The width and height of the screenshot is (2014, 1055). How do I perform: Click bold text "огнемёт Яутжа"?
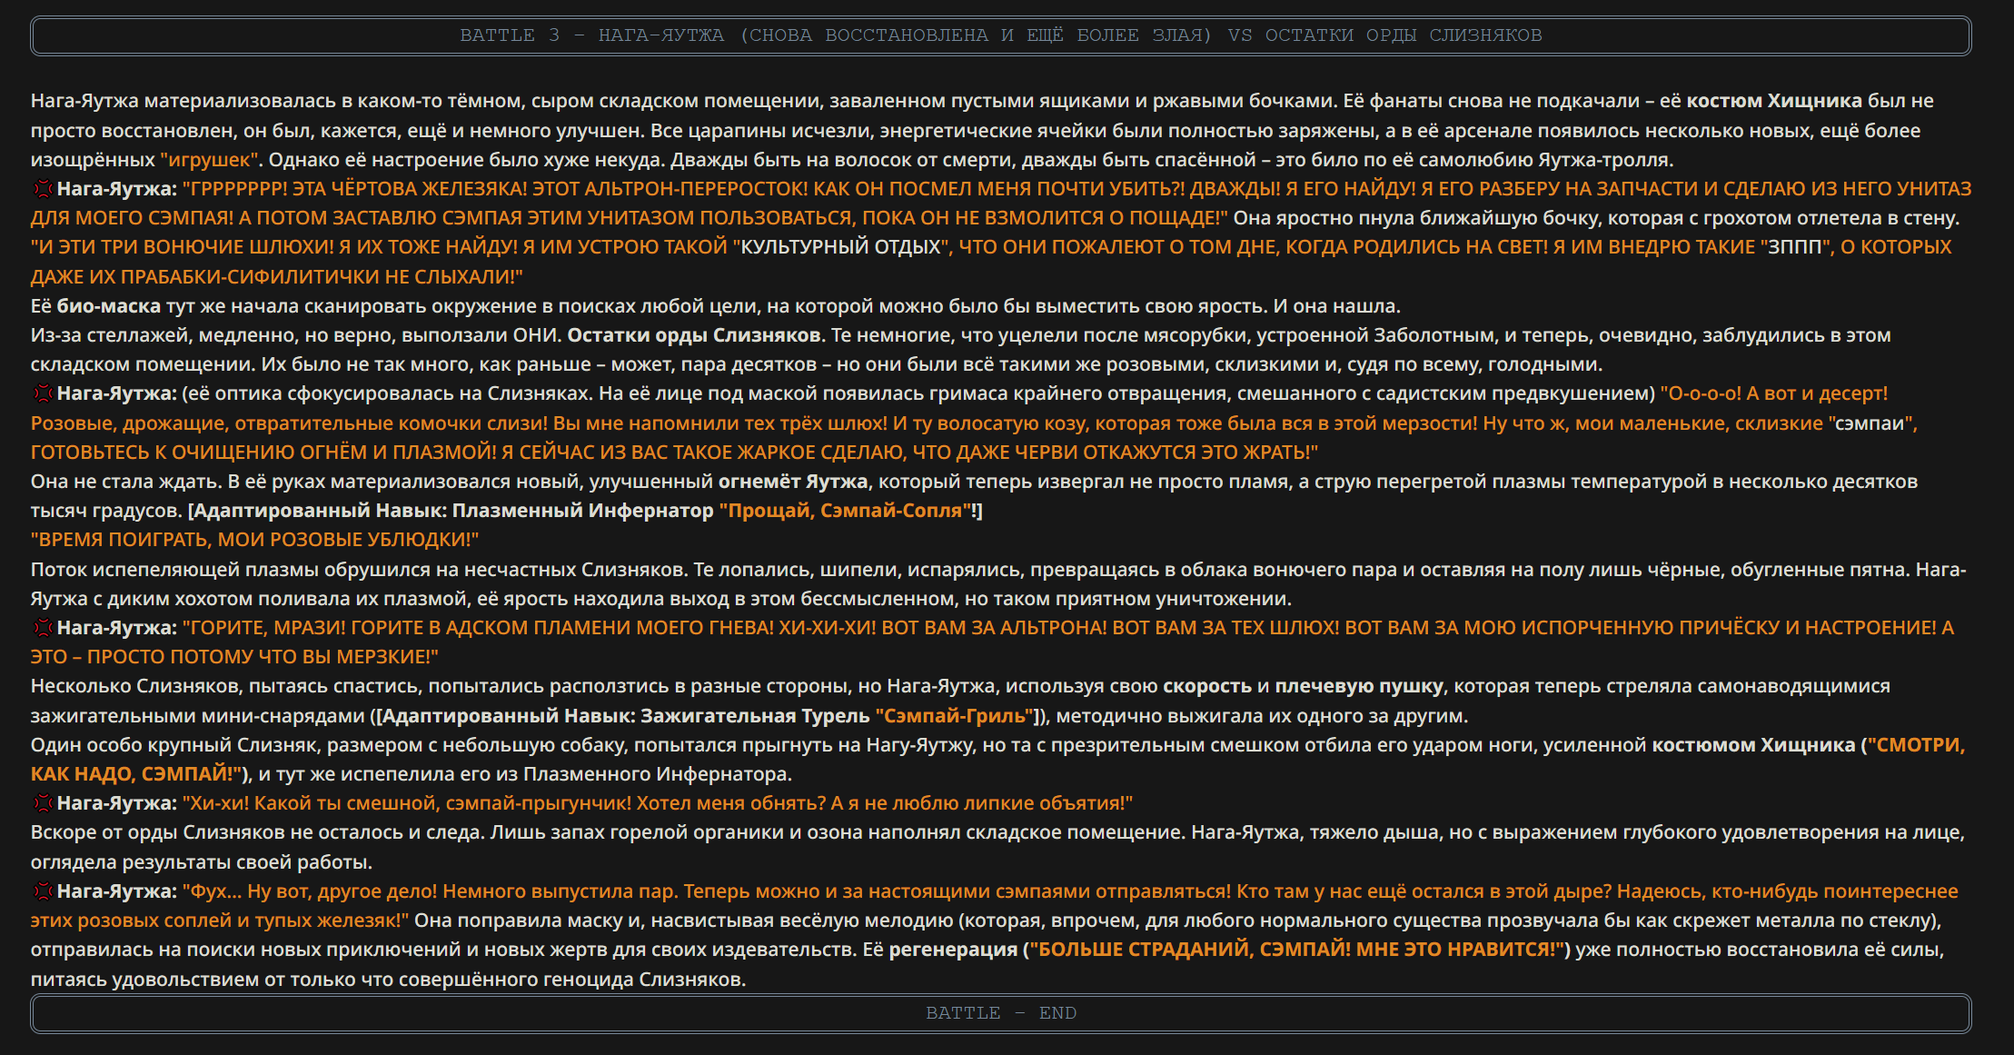tap(793, 482)
